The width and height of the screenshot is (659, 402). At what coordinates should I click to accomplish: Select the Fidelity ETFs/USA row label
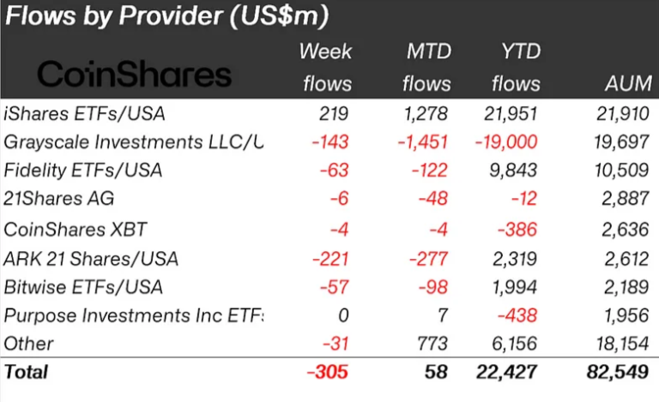click(83, 171)
